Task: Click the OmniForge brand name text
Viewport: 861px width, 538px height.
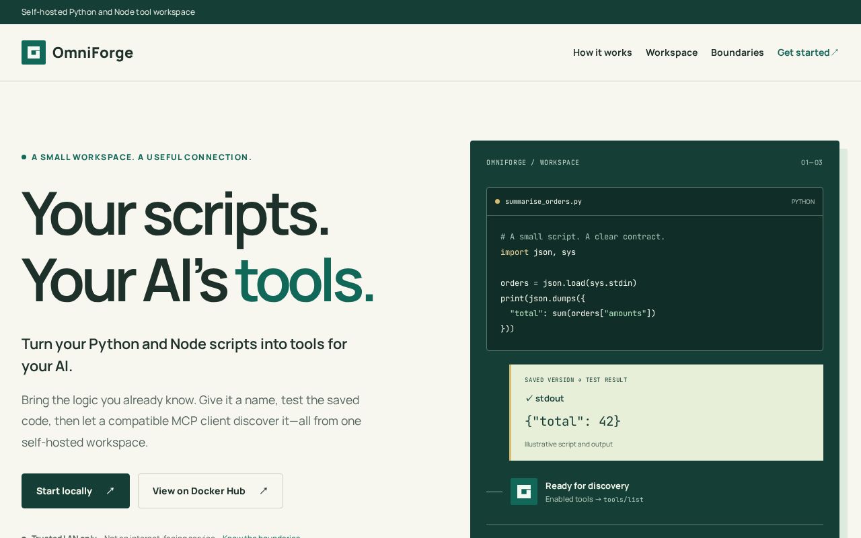Action: pos(93,52)
